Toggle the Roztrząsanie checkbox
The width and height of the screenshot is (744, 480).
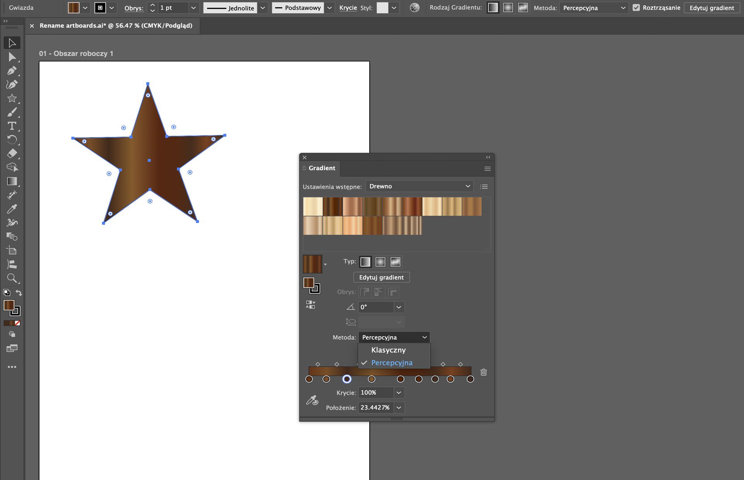tap(637, 7)
